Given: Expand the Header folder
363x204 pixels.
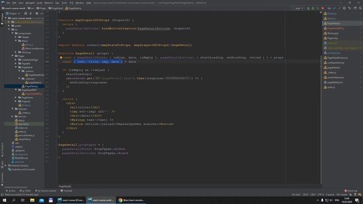Looking at the screenshot, I should click(x=16, y=37).
